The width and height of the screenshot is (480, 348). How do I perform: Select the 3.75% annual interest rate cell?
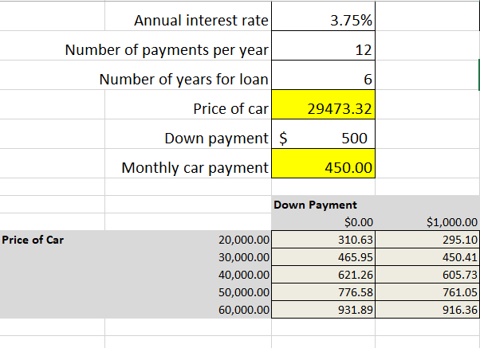(x=324, y=20)
